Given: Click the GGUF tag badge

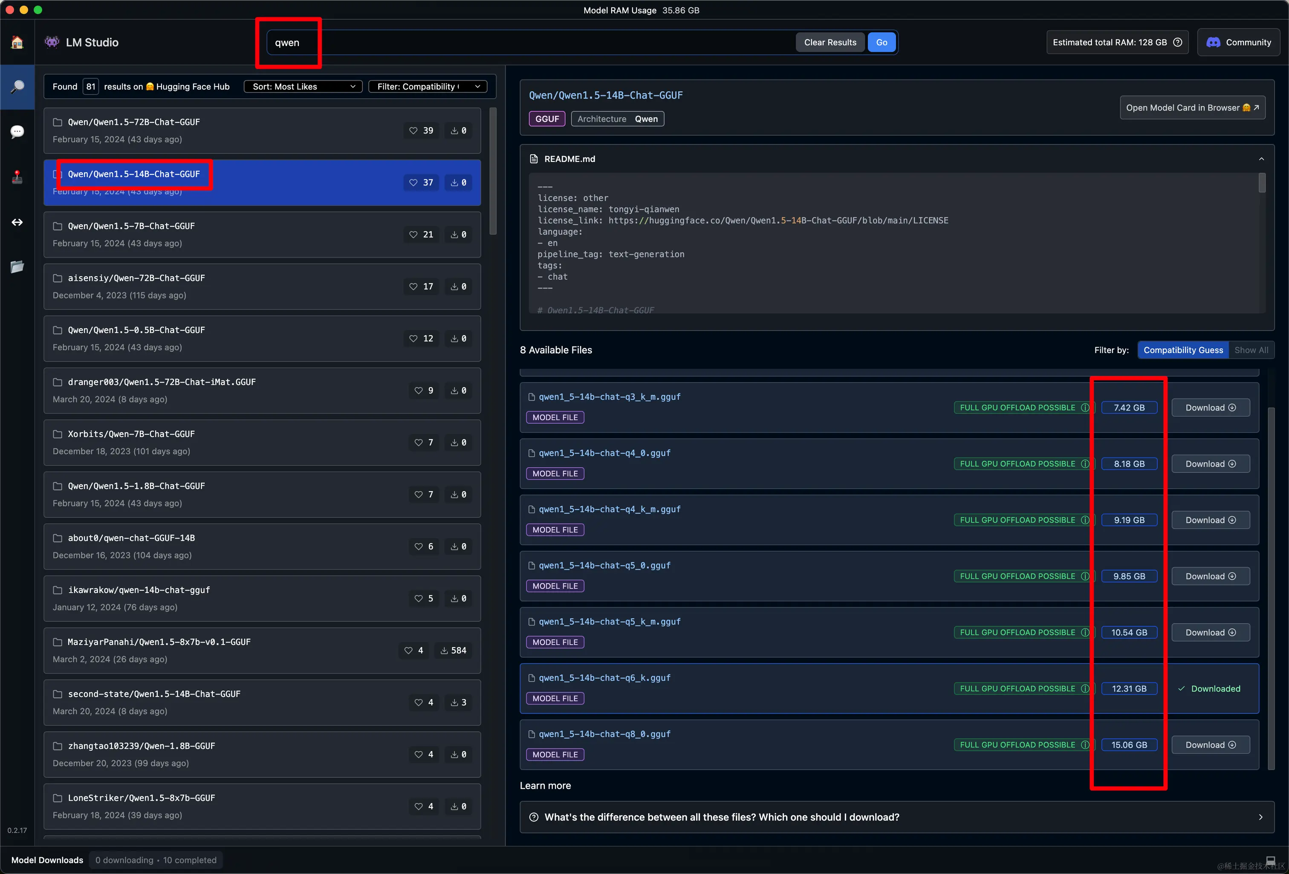Looking at the screenshot, I should click(547, 119).
